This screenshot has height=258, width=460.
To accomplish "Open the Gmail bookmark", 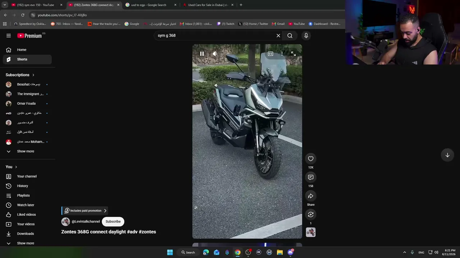I will pyautogui.click(x=278, y=24).
